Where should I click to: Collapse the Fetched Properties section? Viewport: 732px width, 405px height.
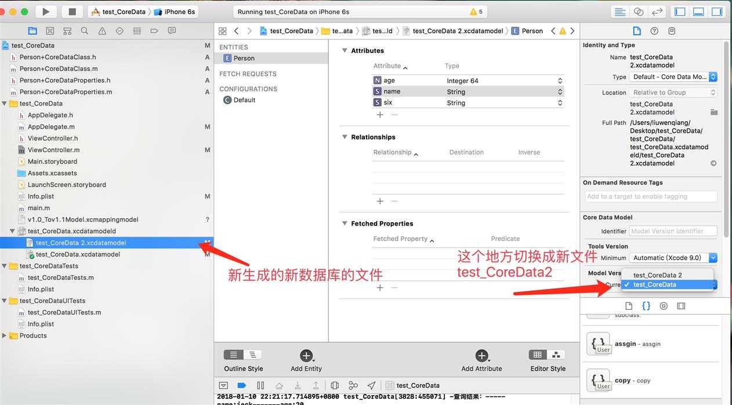pyautogui.click(x=345, y=223)
